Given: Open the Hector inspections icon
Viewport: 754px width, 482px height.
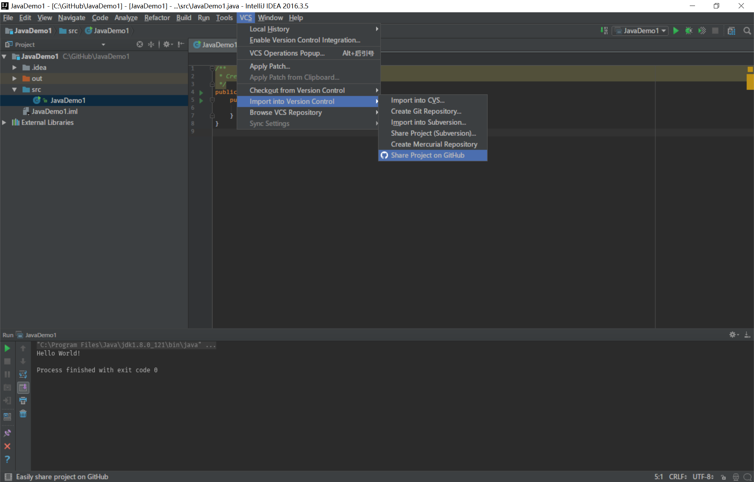Looking at the screenshot, I should coord(735,477).
